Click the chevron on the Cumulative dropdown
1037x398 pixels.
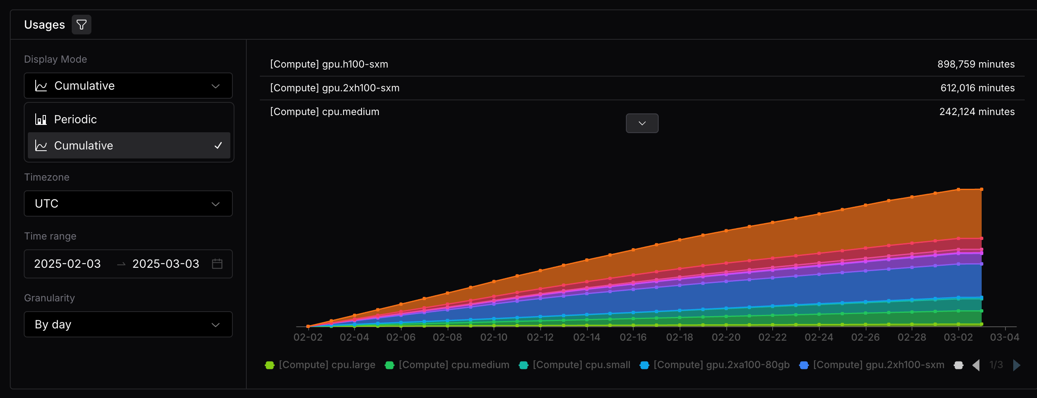216,86
